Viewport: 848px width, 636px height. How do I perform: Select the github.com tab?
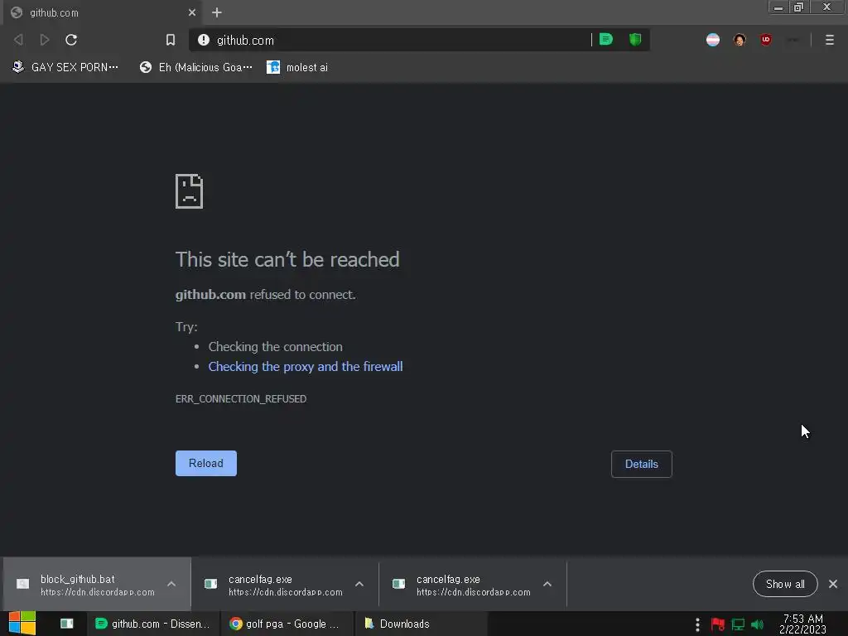103,12
